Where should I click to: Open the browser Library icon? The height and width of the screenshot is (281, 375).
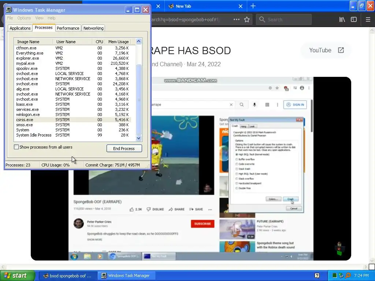(342, 20)
